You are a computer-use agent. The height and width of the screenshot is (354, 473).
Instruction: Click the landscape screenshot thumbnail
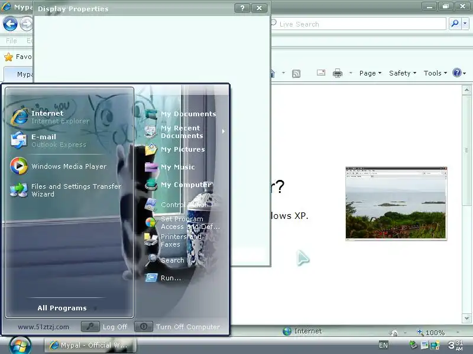[396, 204]
